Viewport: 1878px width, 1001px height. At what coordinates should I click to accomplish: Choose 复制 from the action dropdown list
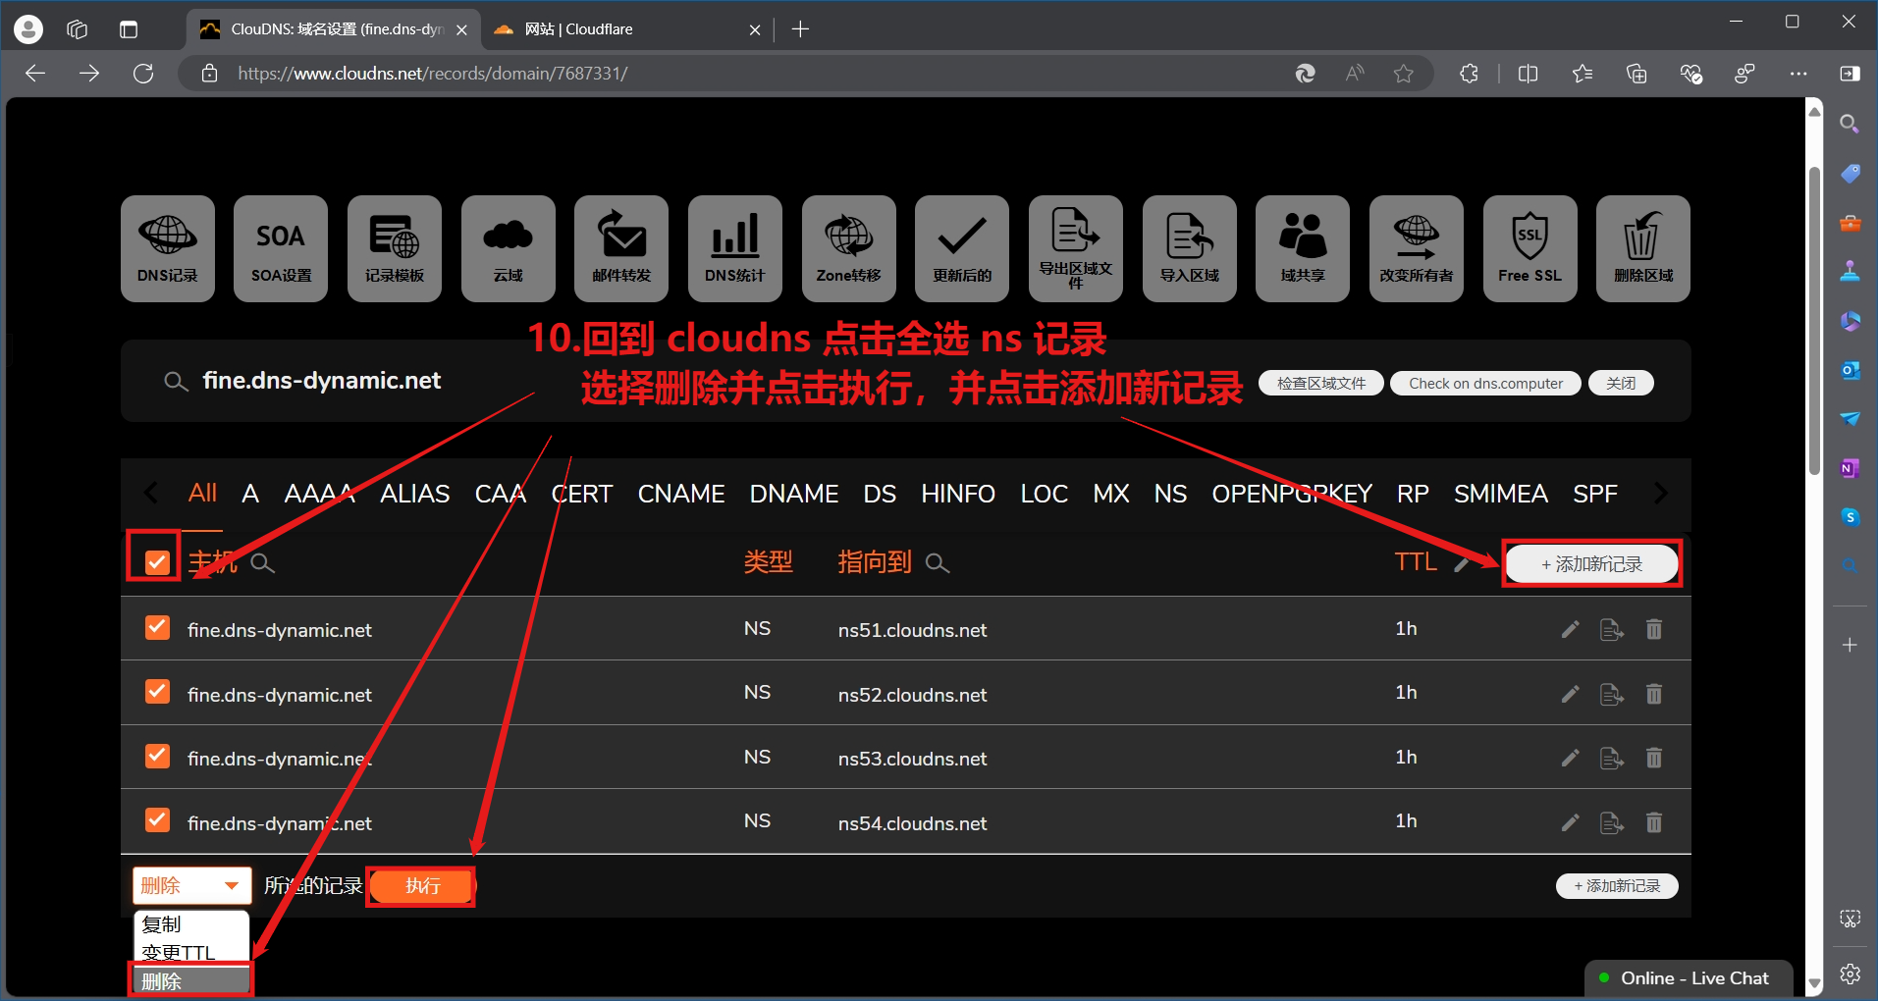click(190, 924)
